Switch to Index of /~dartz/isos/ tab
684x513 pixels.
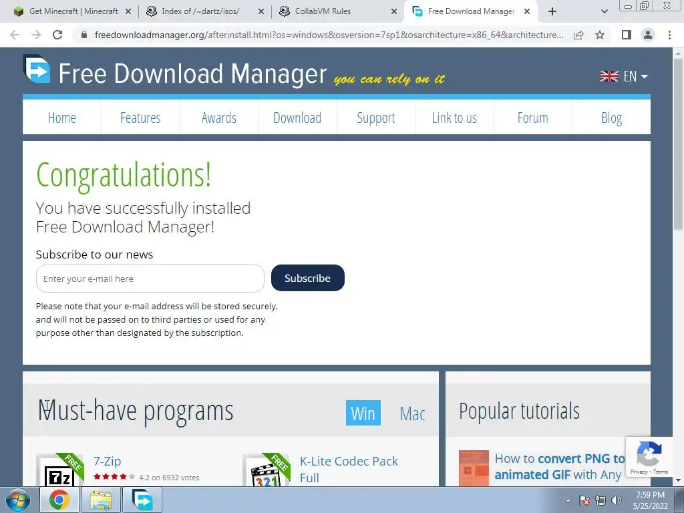pyautogui.click(x=200, y=11)
